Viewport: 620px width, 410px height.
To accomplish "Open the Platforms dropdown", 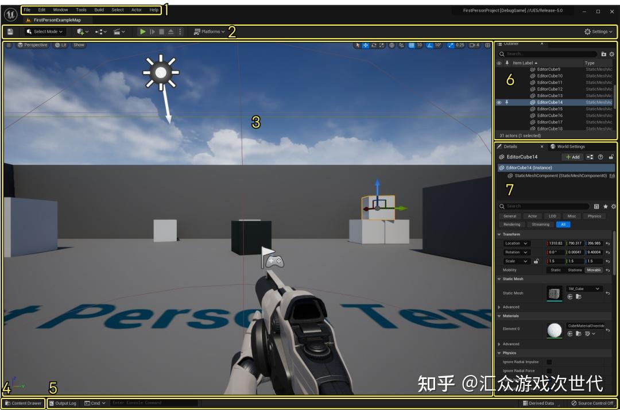I will coord(208,32).
